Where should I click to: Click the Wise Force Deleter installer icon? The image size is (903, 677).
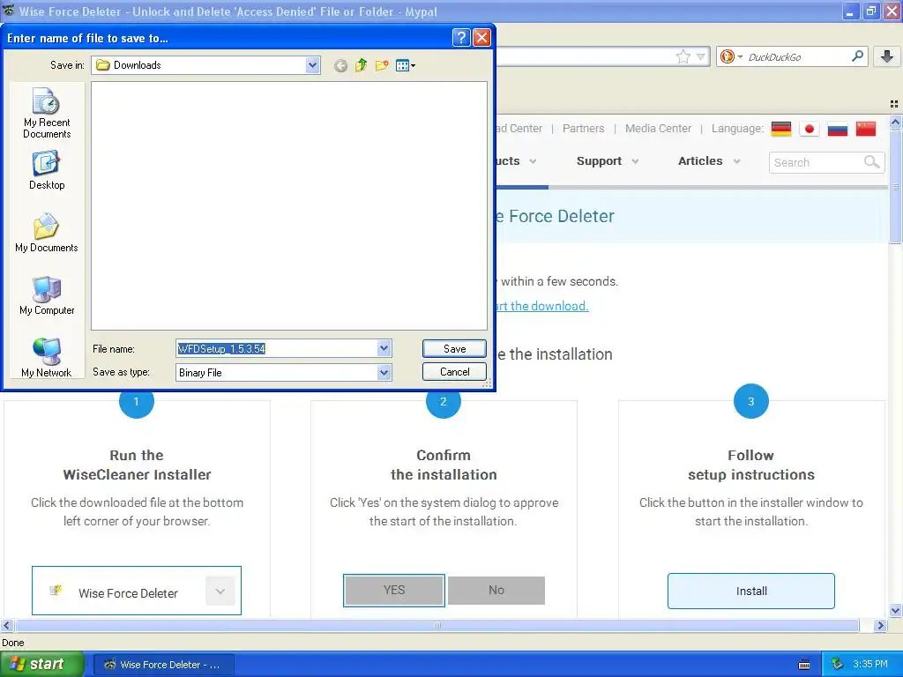[56, 590]
